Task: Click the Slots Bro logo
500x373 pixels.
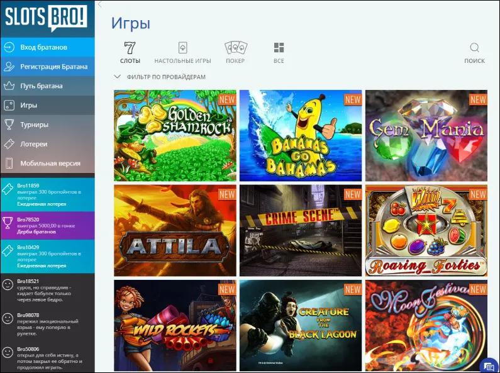Action: 47,18
